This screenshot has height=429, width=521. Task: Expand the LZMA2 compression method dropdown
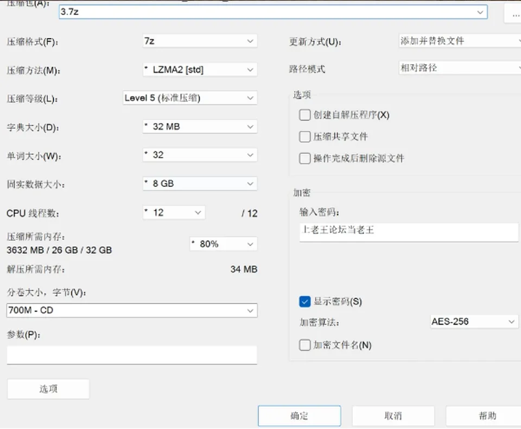pyautogui.click(x=200, y=70)
